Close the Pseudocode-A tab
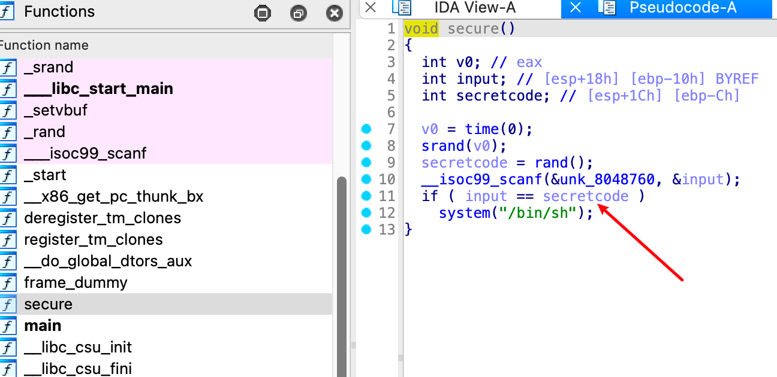This screenshot has width=777, height=377. tap(576, 8)
